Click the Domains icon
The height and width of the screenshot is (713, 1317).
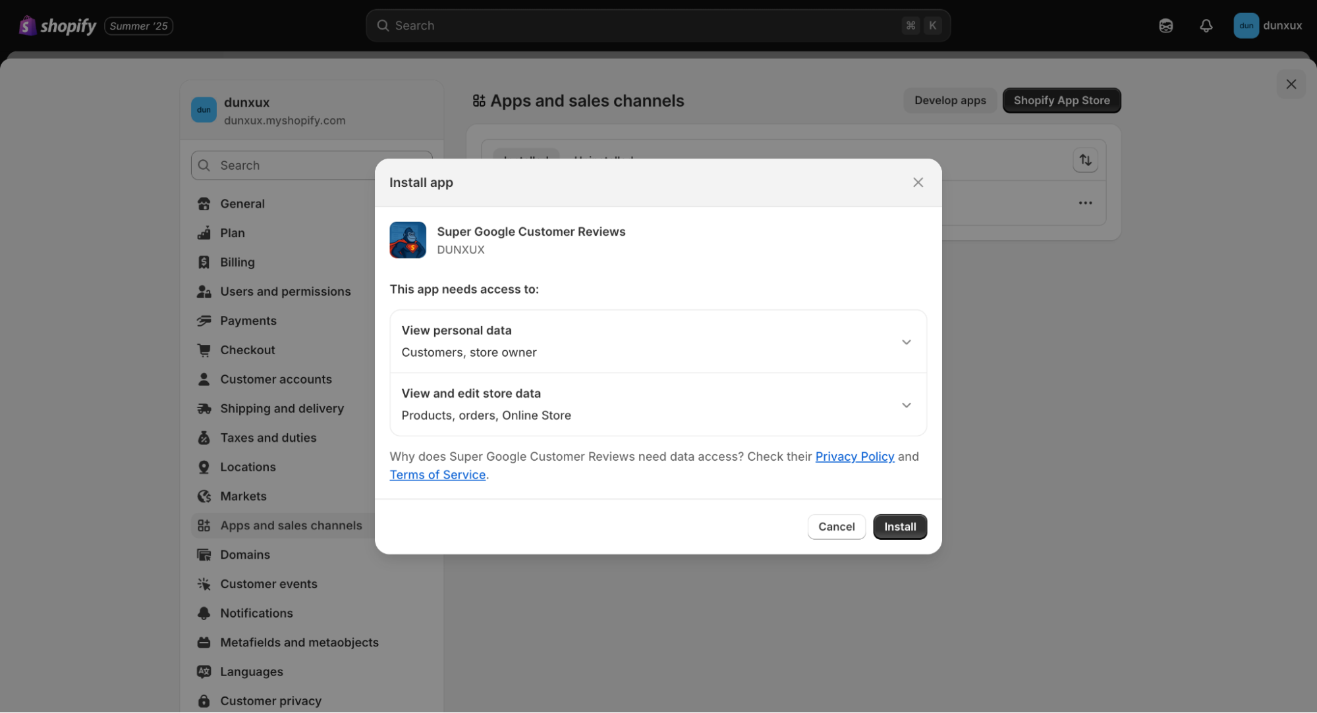coord(204,555)
